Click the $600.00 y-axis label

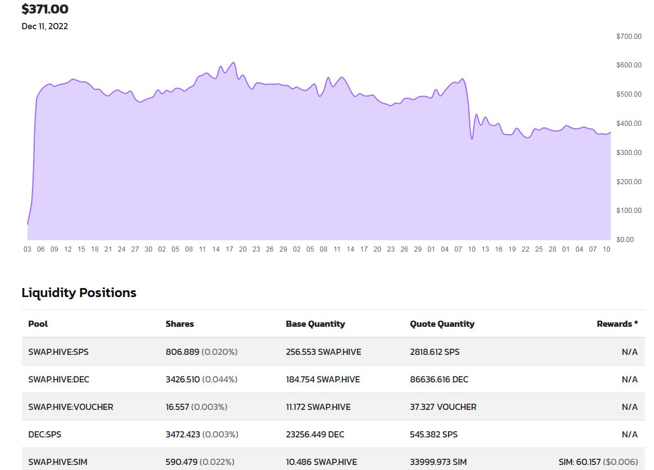629,65
